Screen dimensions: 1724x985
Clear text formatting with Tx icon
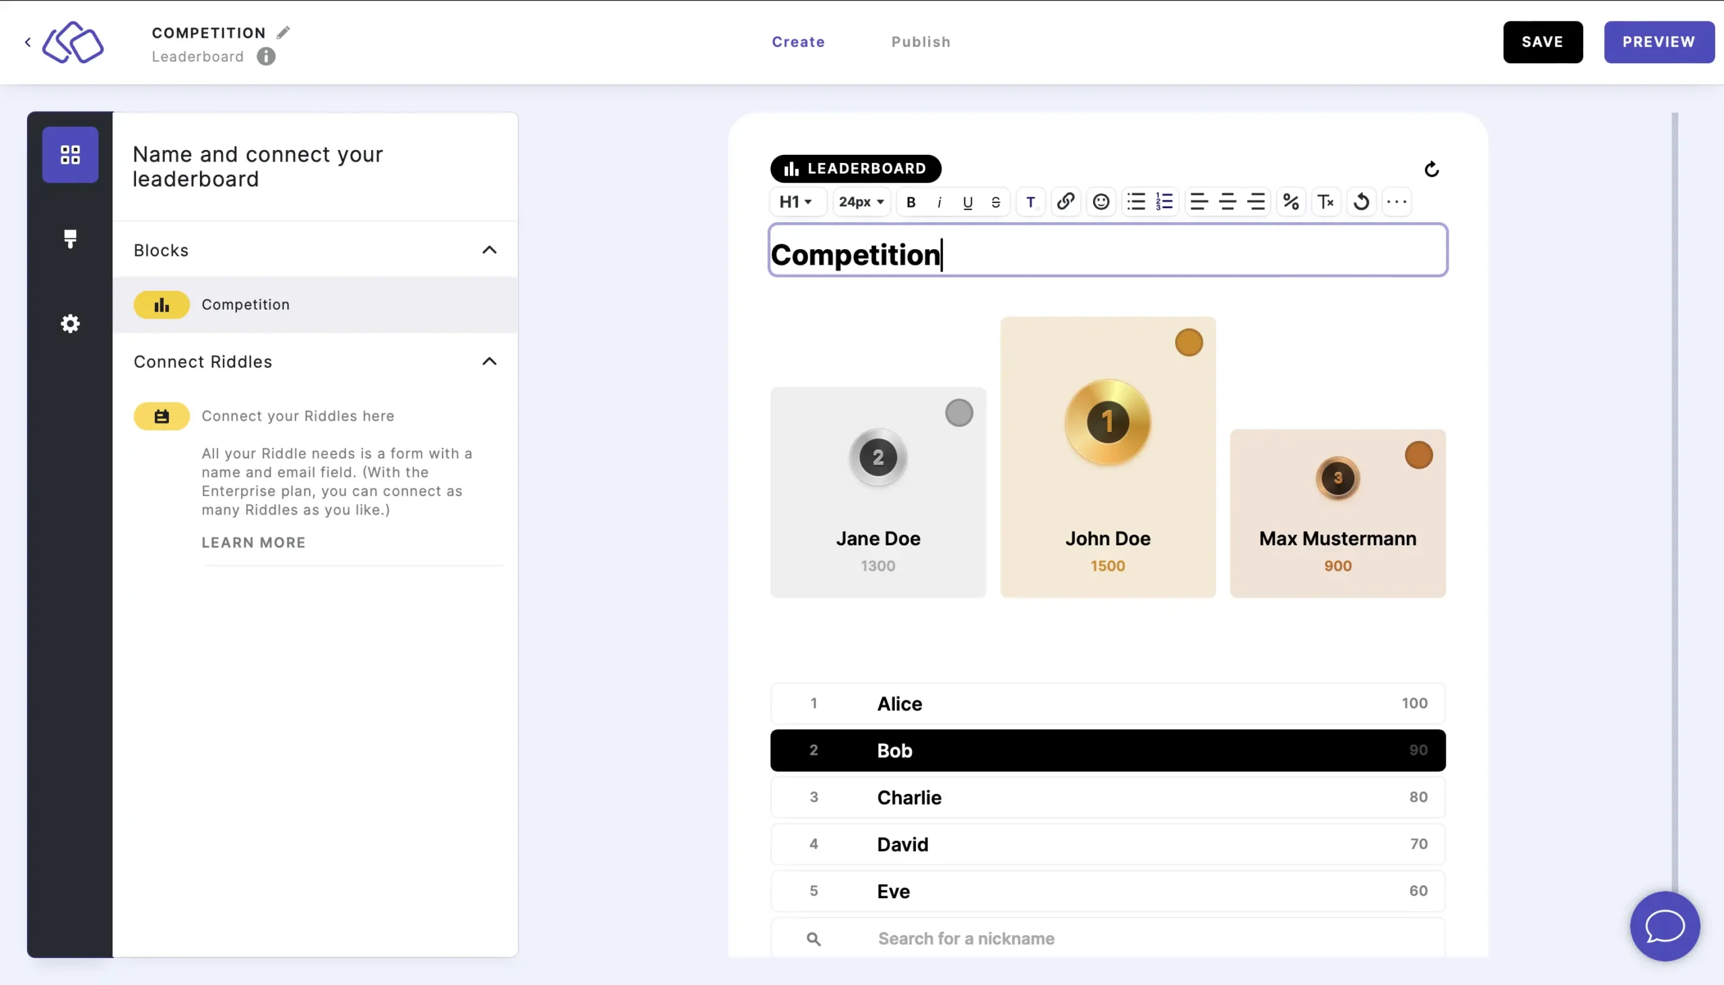pyautogui.click(x=1325, y=201)
